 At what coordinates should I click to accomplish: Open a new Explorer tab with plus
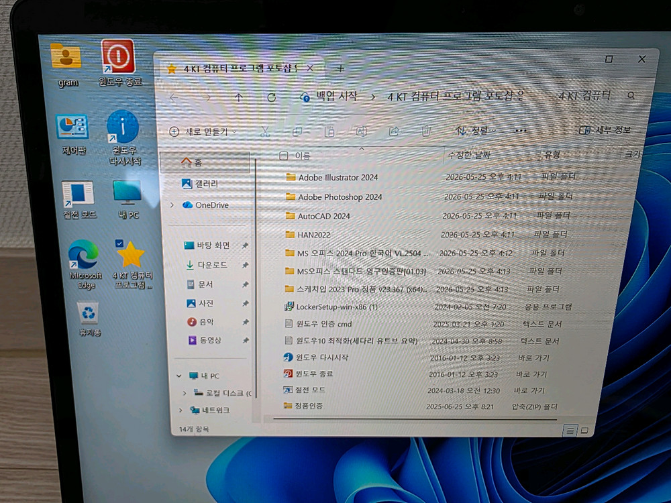pyautogui.click(x=340, y=68)
